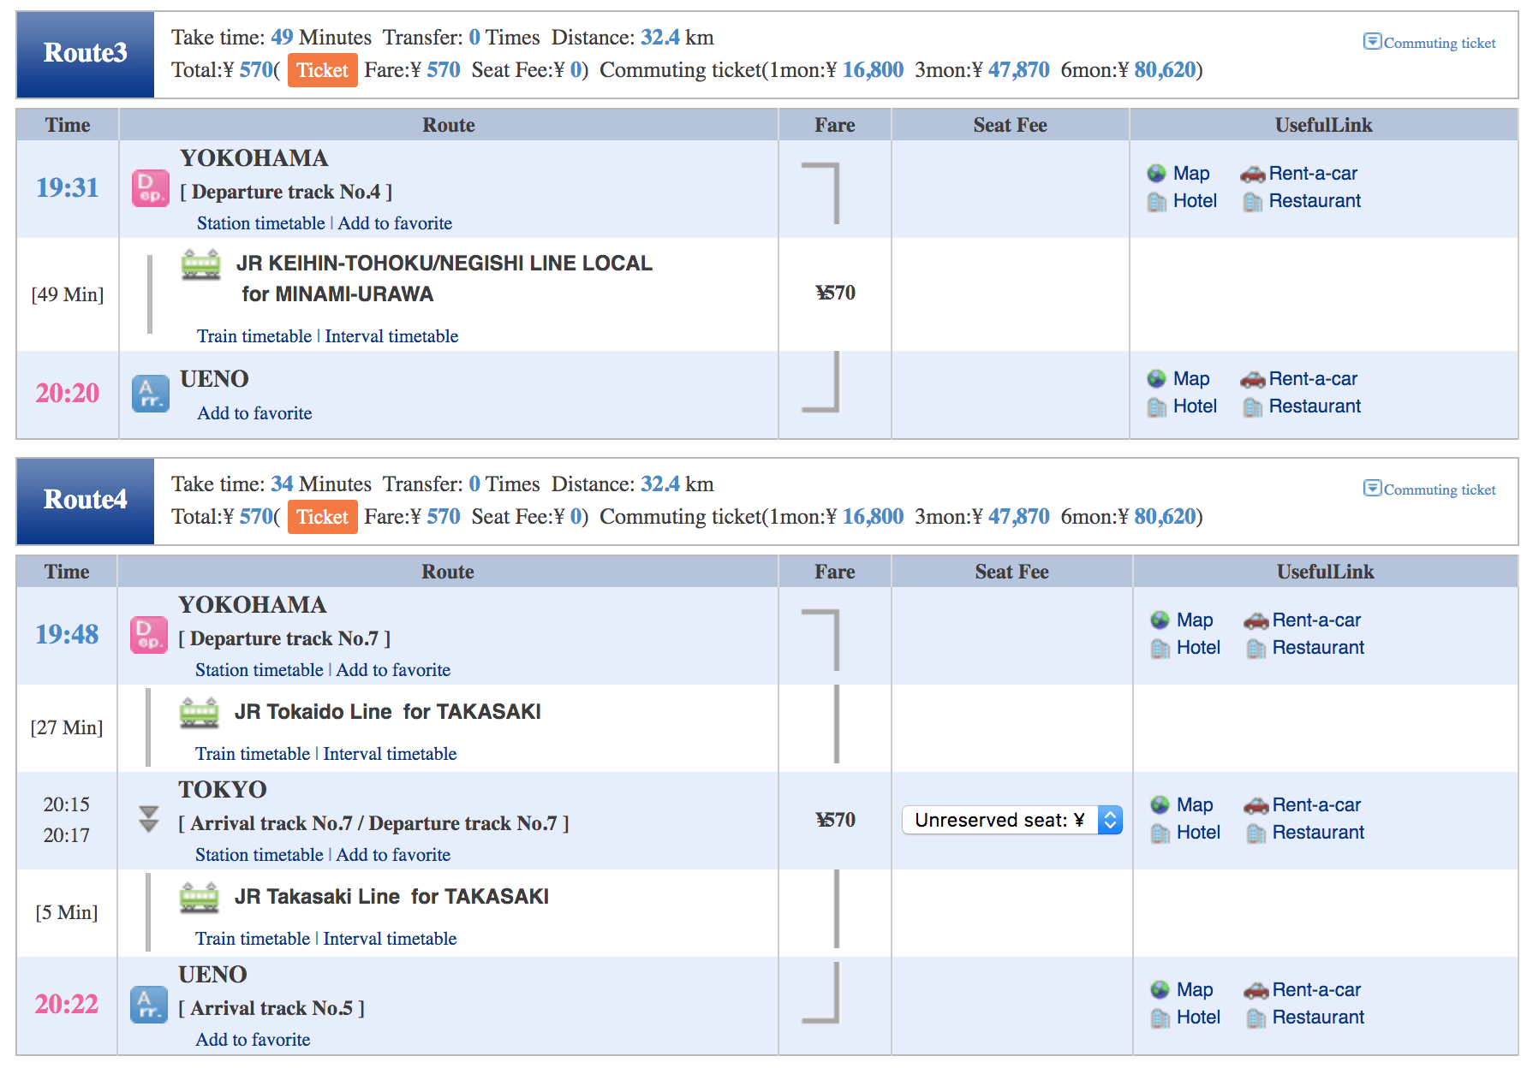The height and width of the screenshot is (1068, 1533).
Task: Click the train icon for Keihin-Tohoku line
Action: [x=201, y=264]
